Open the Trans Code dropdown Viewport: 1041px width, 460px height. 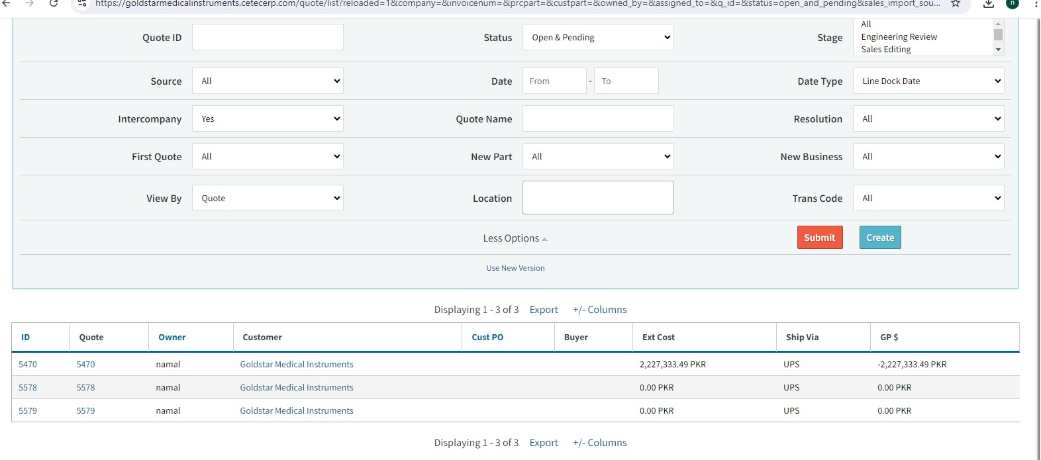[x=928, y=198]
